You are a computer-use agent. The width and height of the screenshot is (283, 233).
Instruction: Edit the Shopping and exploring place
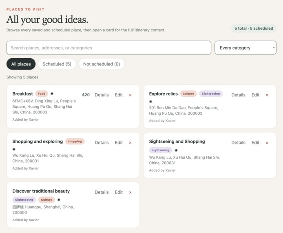pos(119,142)
